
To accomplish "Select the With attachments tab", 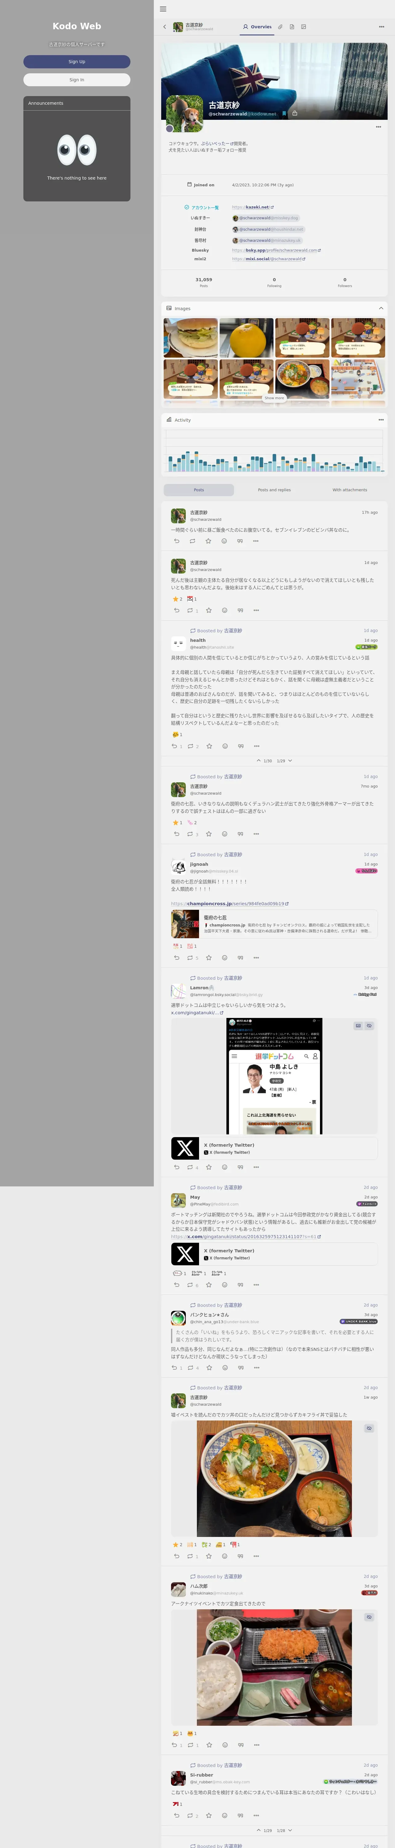I will click(x=350, y=490).
